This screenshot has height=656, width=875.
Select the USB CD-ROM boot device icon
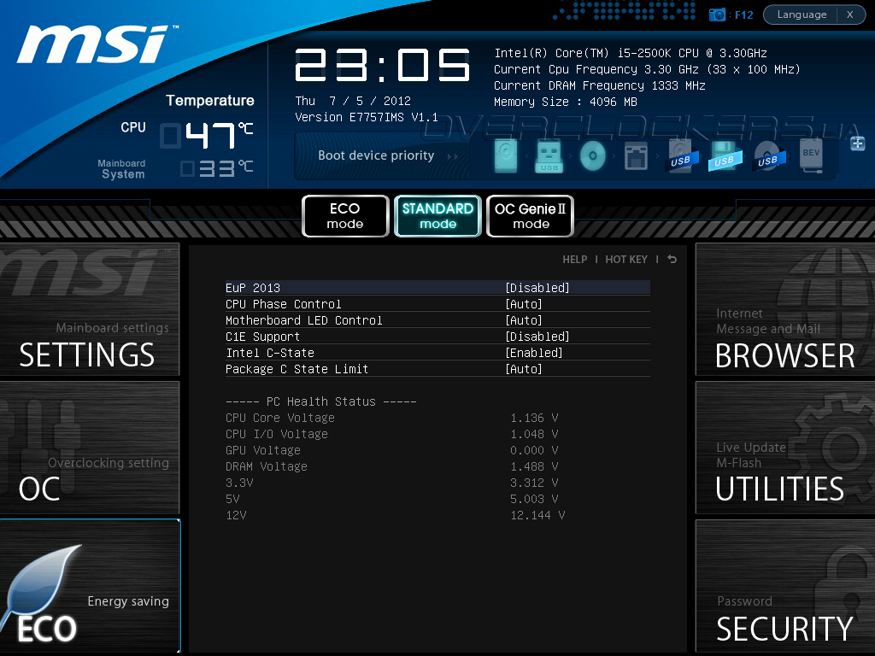(769, 155)
